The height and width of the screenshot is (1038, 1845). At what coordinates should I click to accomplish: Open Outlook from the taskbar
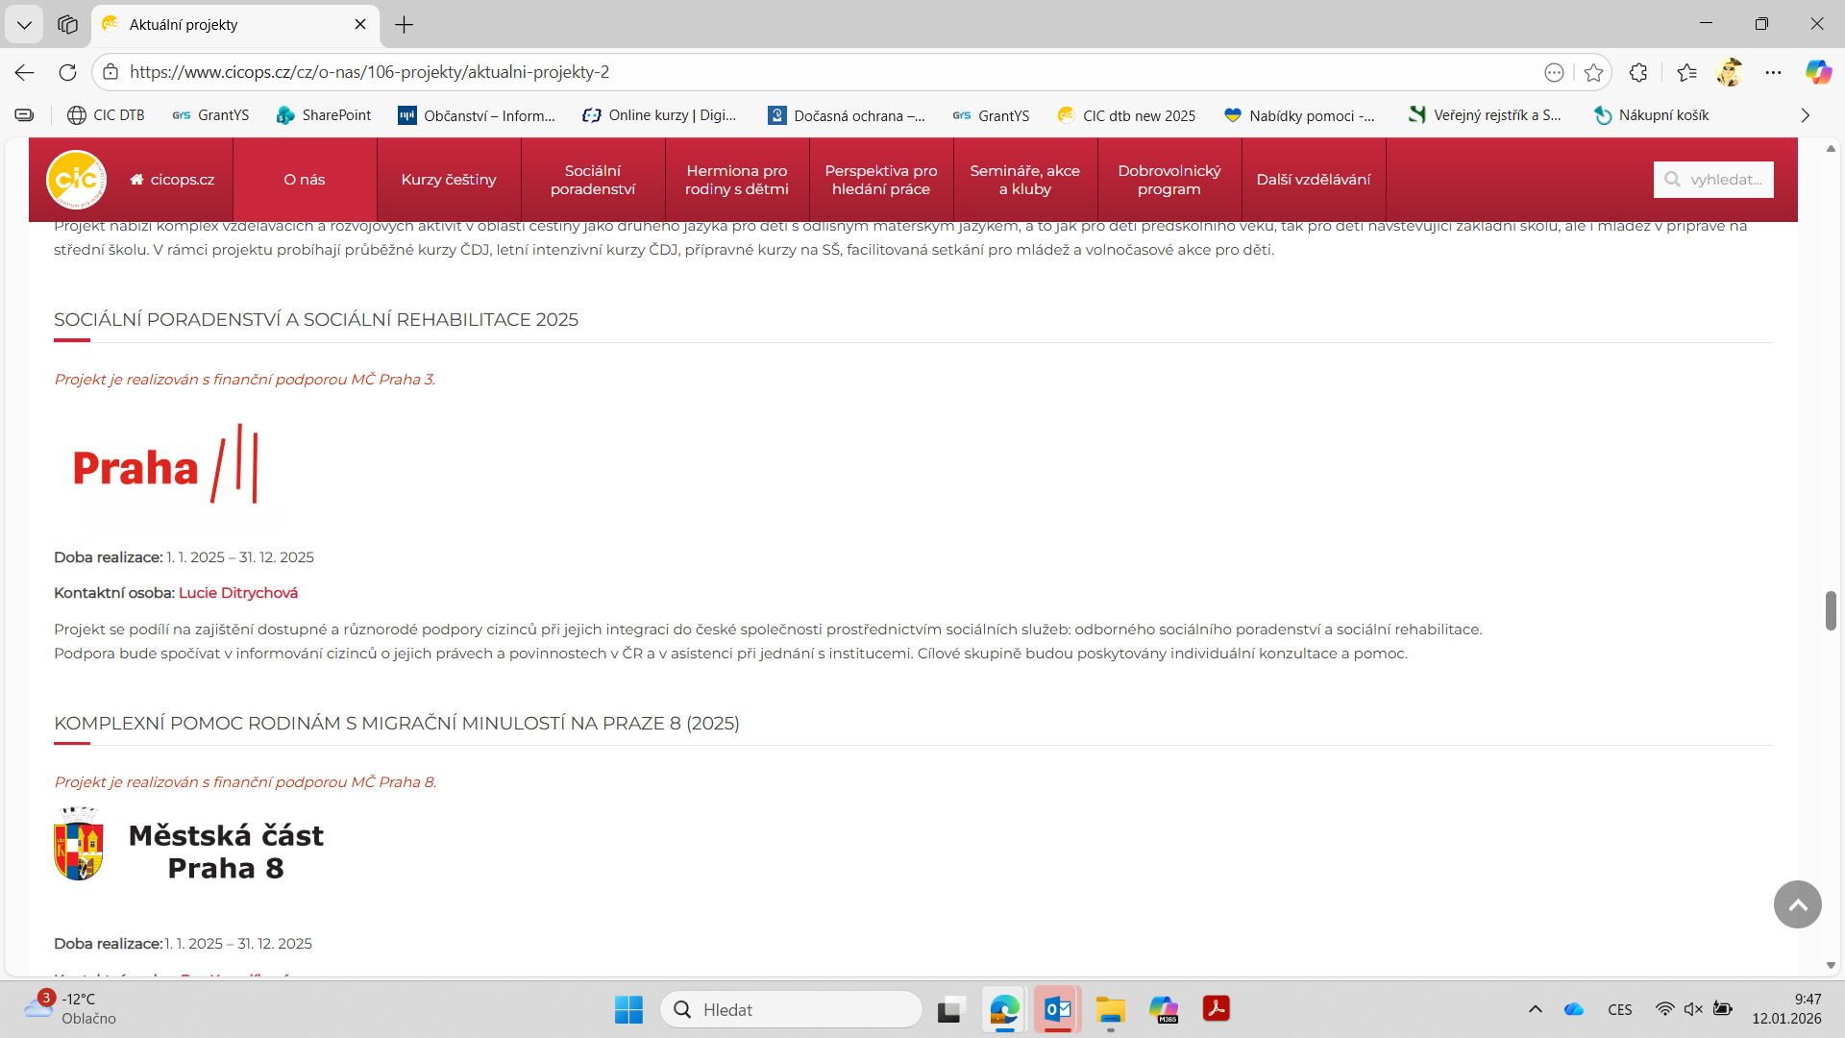click(1057, 1009)
